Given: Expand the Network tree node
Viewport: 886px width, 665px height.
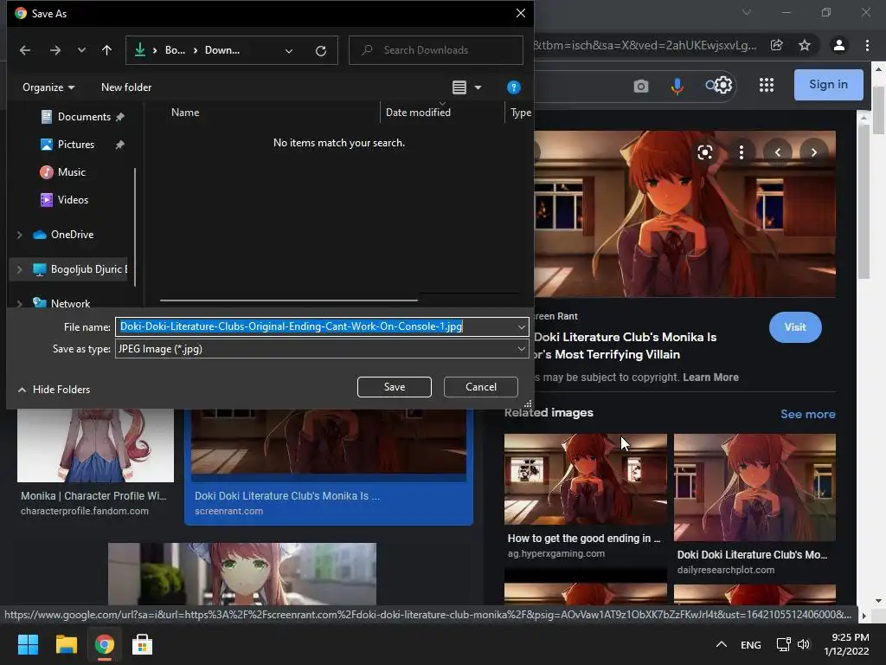Looking at the screenshot, I should pyautogui.click(x=20, y=304).
